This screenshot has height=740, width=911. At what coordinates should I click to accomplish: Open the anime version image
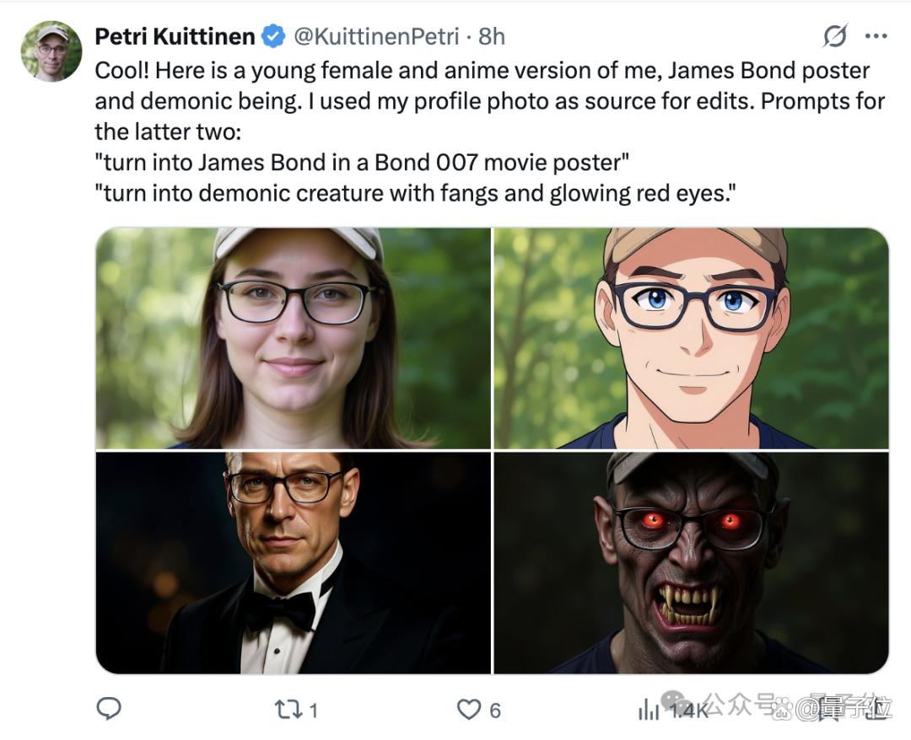[x=692, y=338]
